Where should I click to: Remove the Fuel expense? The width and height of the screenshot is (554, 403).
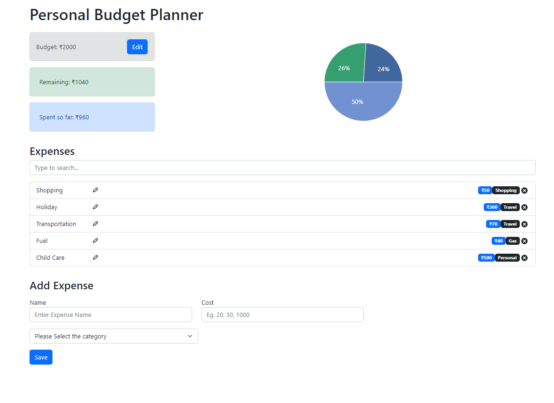[x=524, y=241]
